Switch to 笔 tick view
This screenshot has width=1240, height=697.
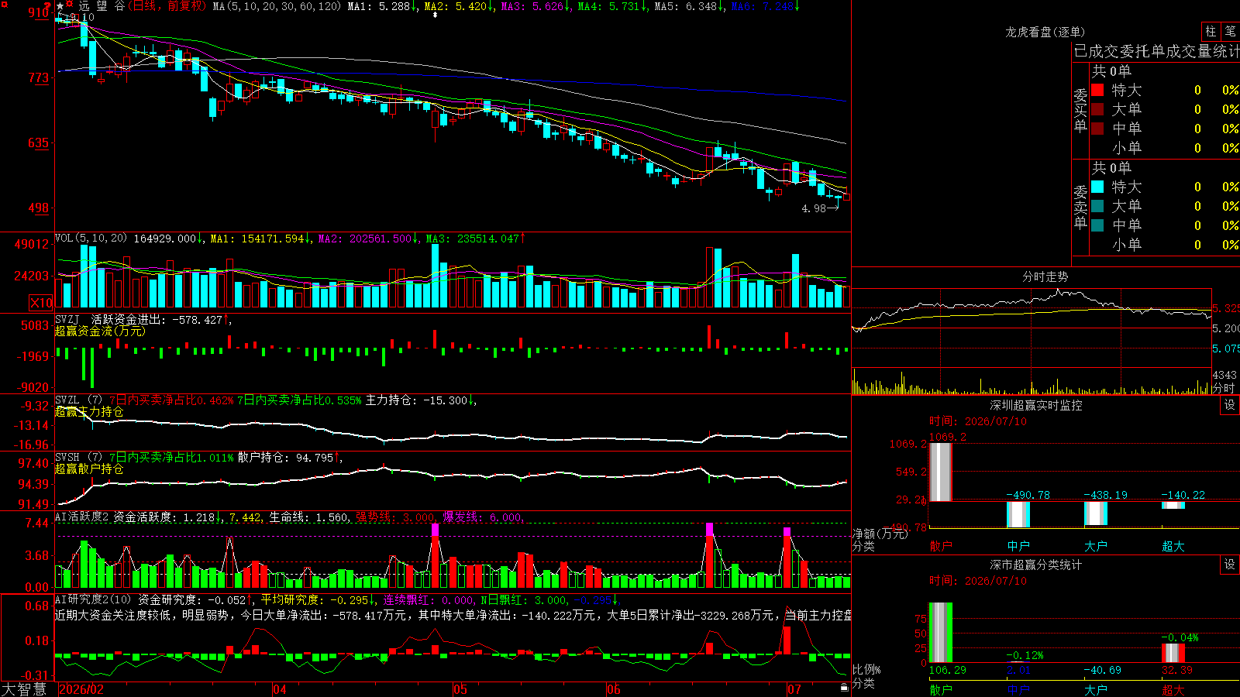1231,31
